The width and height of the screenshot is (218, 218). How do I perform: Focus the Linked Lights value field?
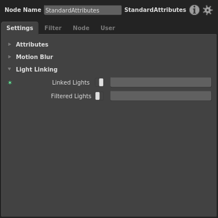tap(161, 82)
